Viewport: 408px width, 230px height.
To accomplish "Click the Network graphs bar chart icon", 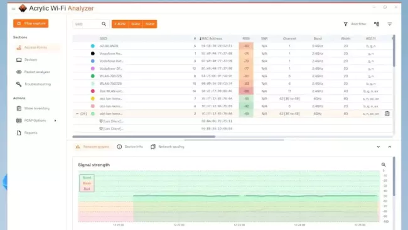I will 78,146.
